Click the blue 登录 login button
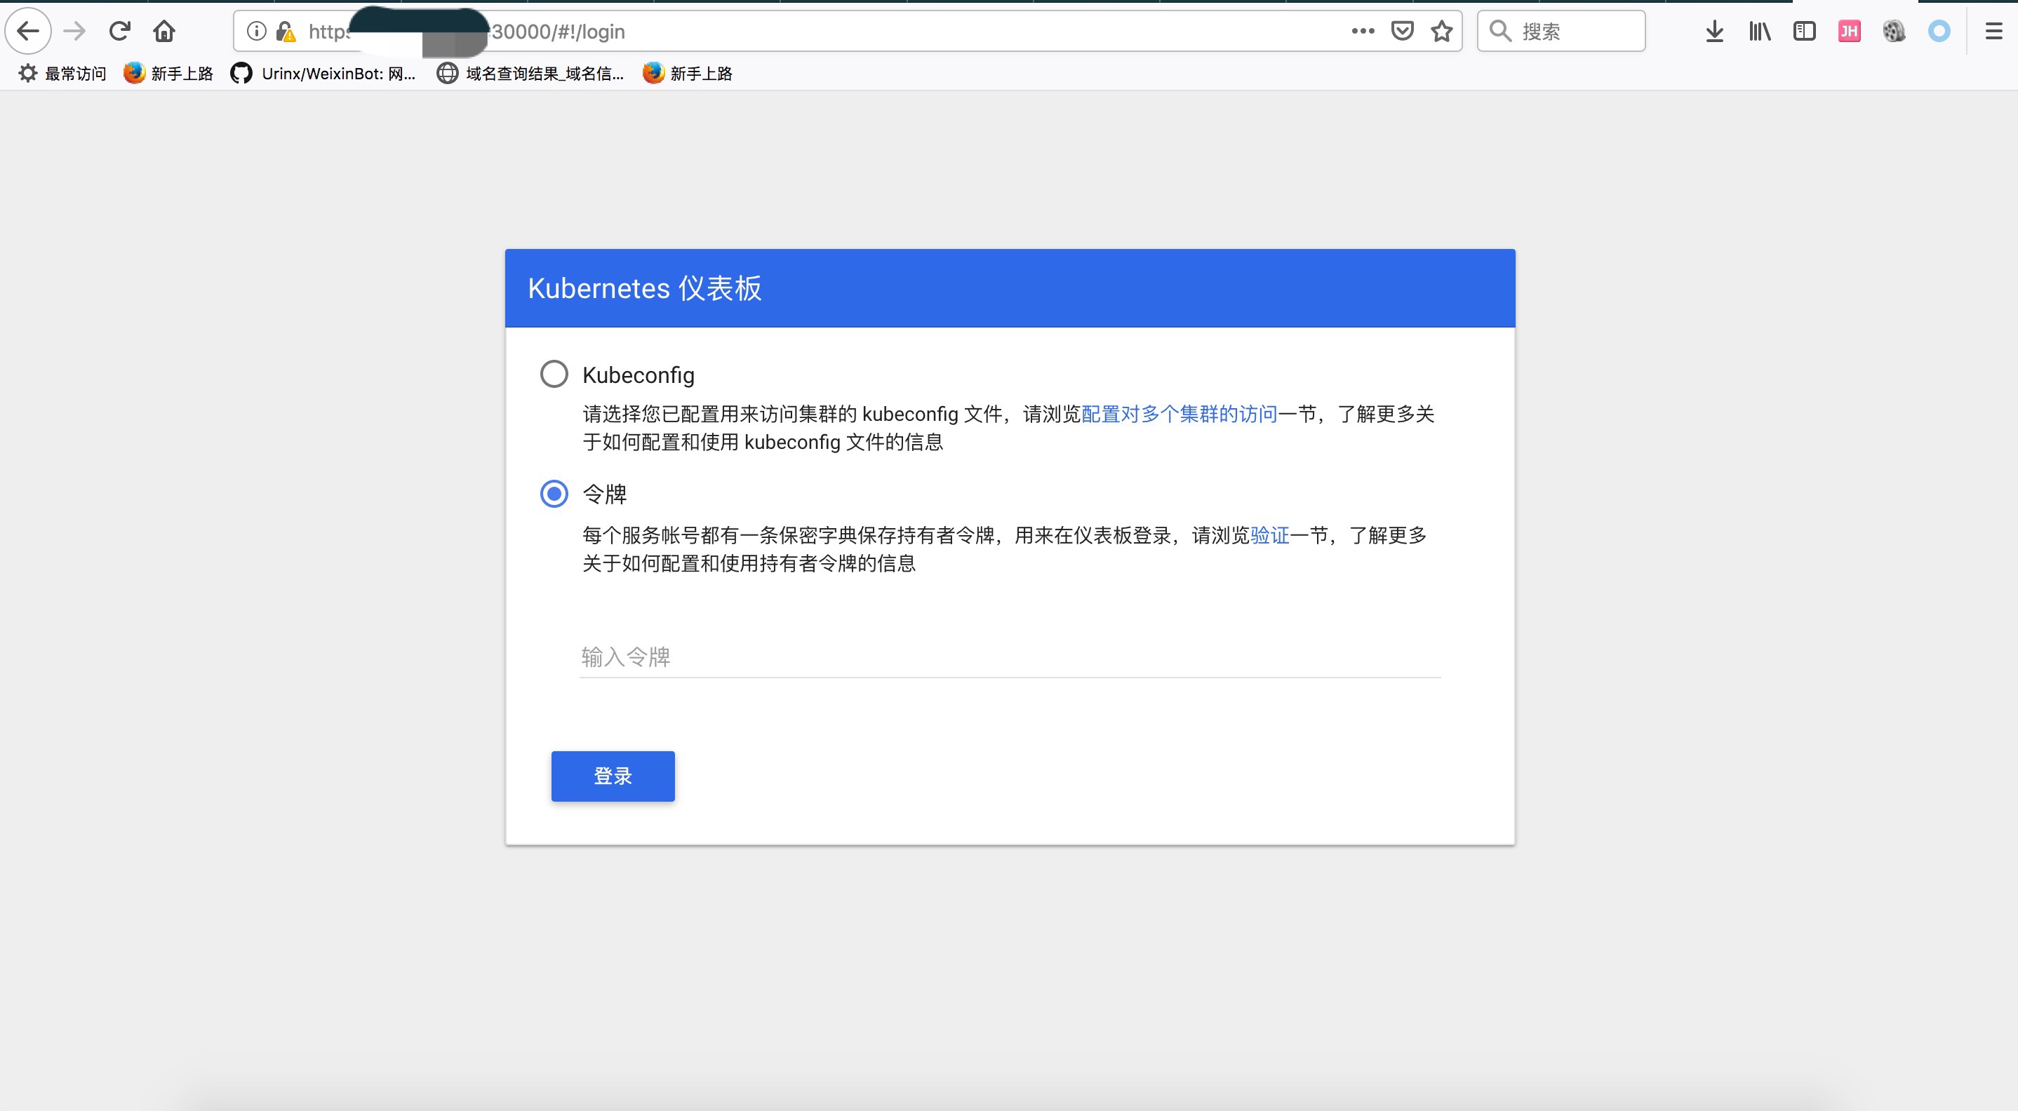 613,776
